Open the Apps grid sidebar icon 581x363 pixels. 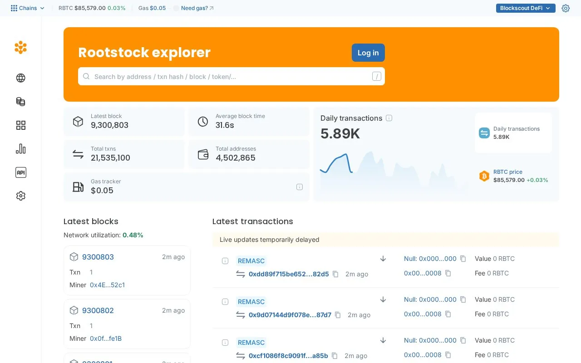click(20, 125)
